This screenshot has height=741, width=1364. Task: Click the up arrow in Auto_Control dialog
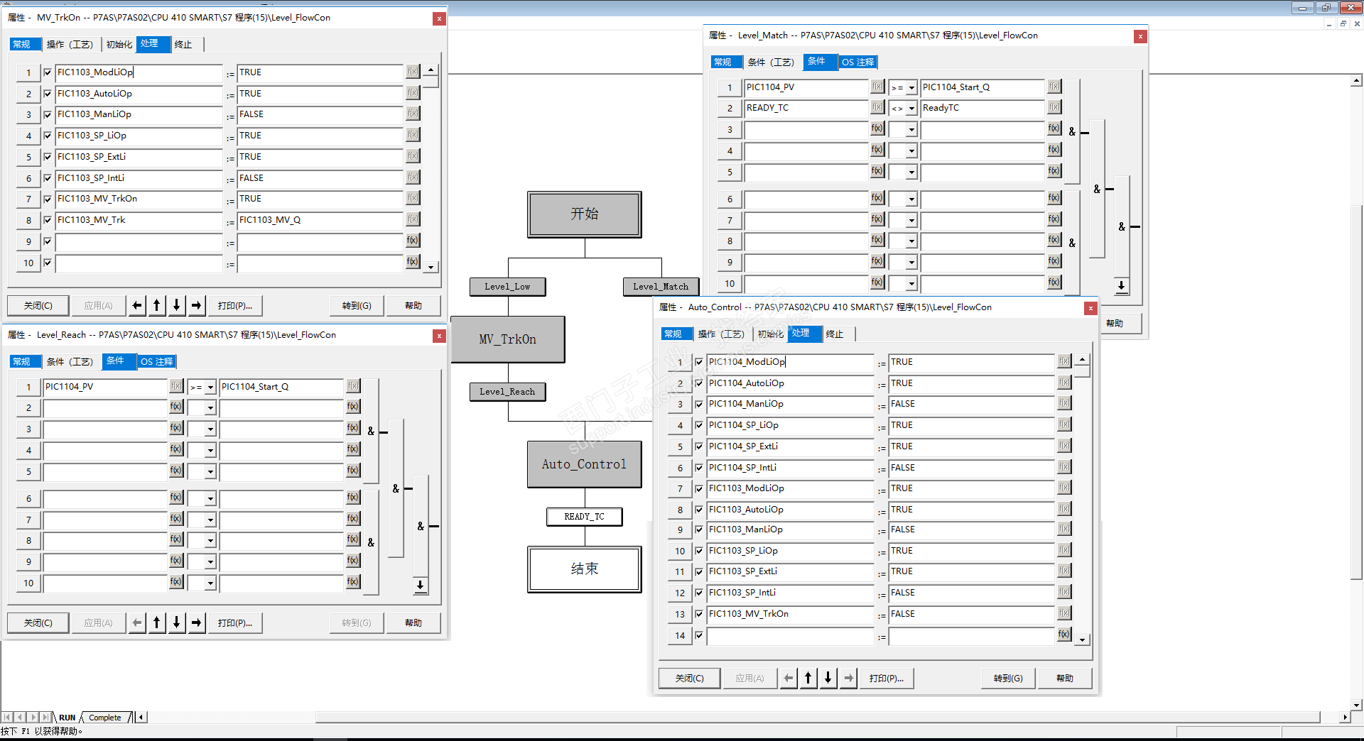(808, 679)
